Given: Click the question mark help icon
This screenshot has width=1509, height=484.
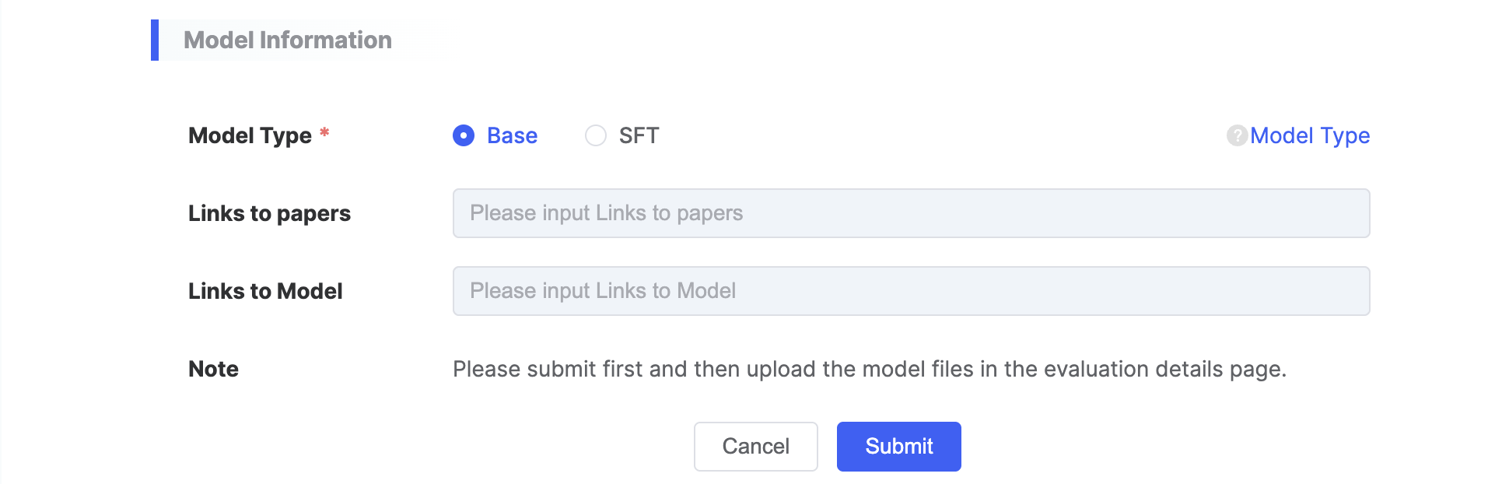Looking at the screenshot, I should 1237,135.
